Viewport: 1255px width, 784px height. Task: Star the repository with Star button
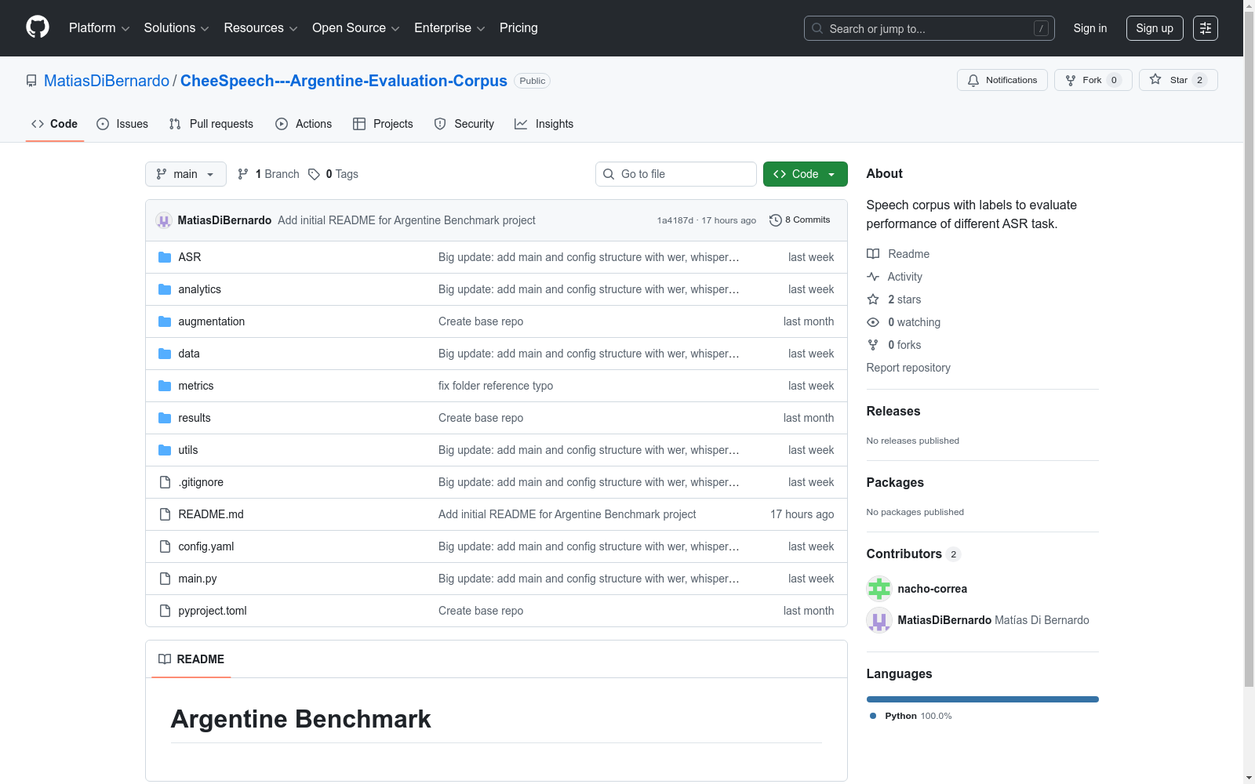point(1178,80)
